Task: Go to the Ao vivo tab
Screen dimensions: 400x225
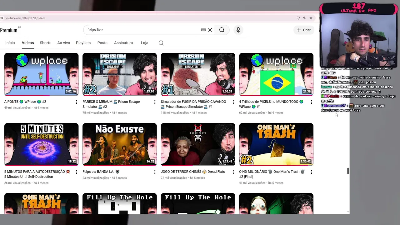Action: point(63,43)
